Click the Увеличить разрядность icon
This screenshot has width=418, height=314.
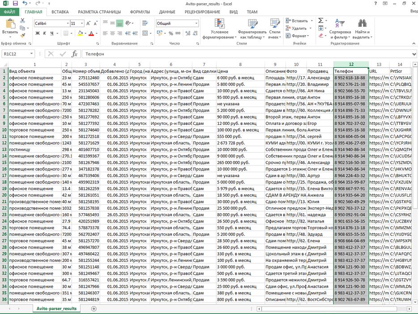click(x=187, y=33)
